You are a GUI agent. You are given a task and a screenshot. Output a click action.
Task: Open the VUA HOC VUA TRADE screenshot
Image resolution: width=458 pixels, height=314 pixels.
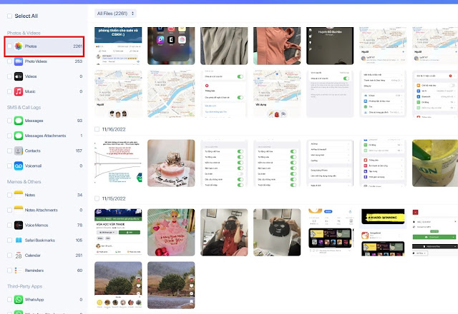point(118,233)
